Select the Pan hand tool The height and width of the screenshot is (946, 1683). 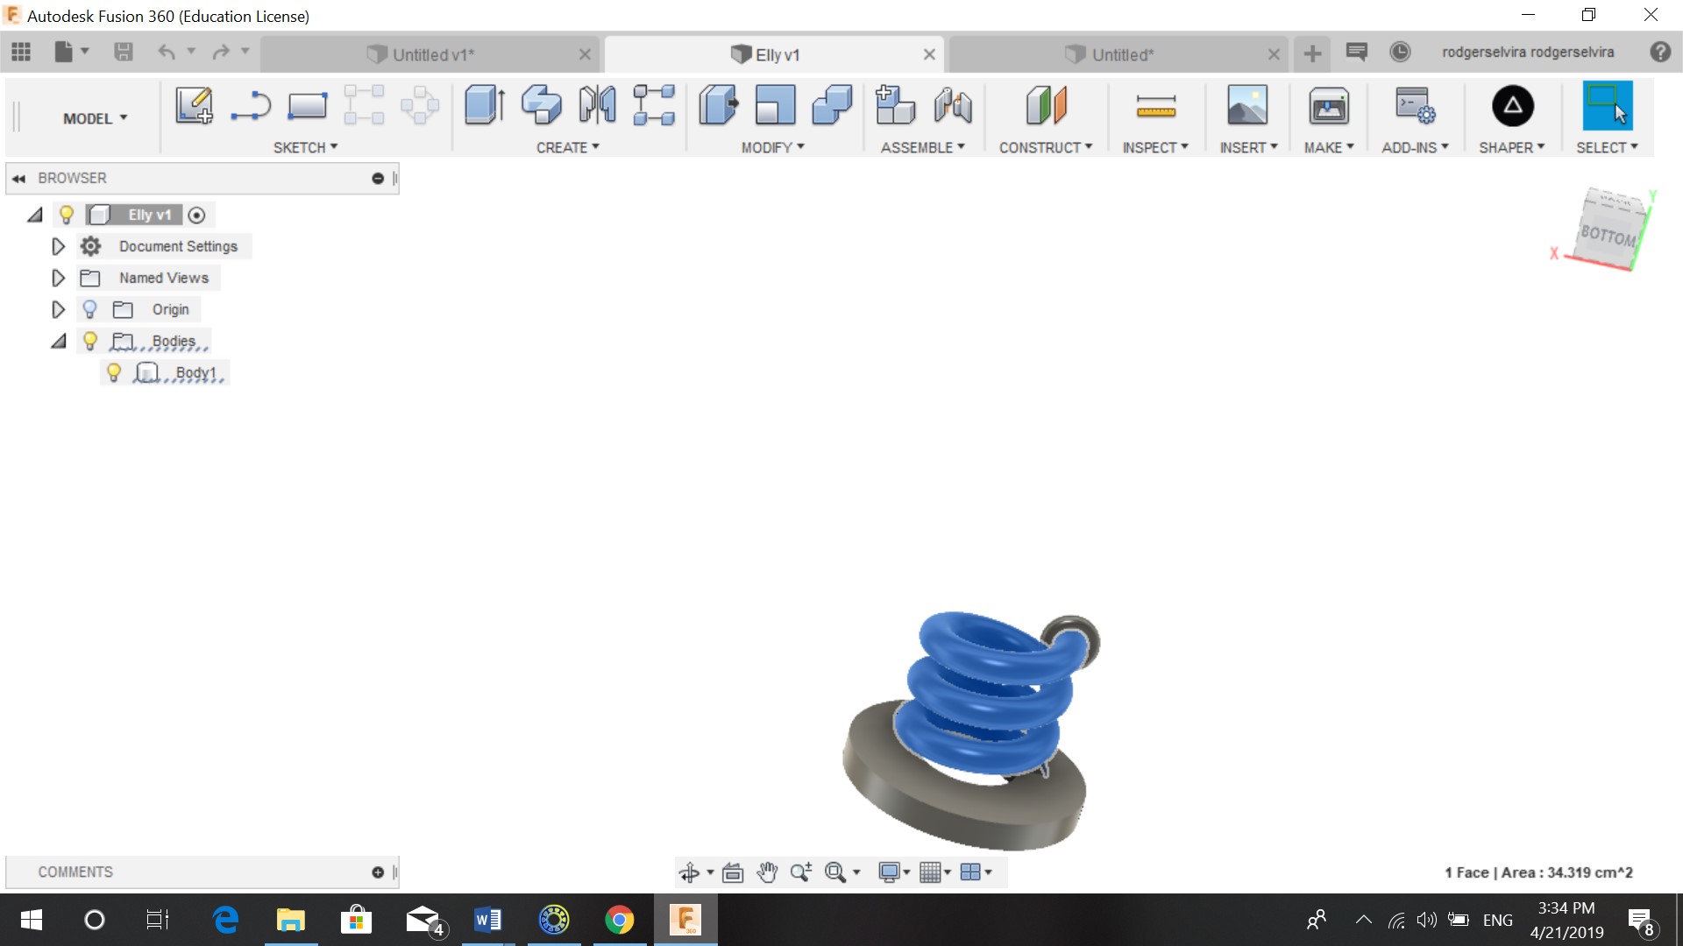coord(767,872)
